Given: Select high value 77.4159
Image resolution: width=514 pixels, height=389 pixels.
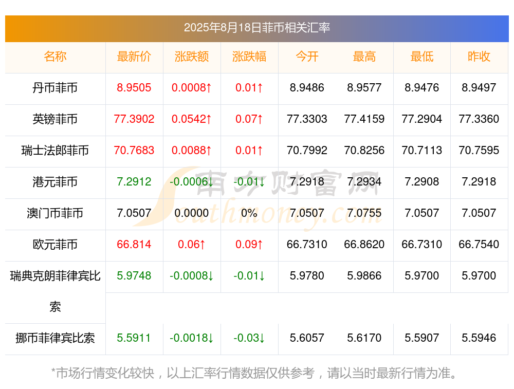Looking at the screenshot, I should point(364,119).
